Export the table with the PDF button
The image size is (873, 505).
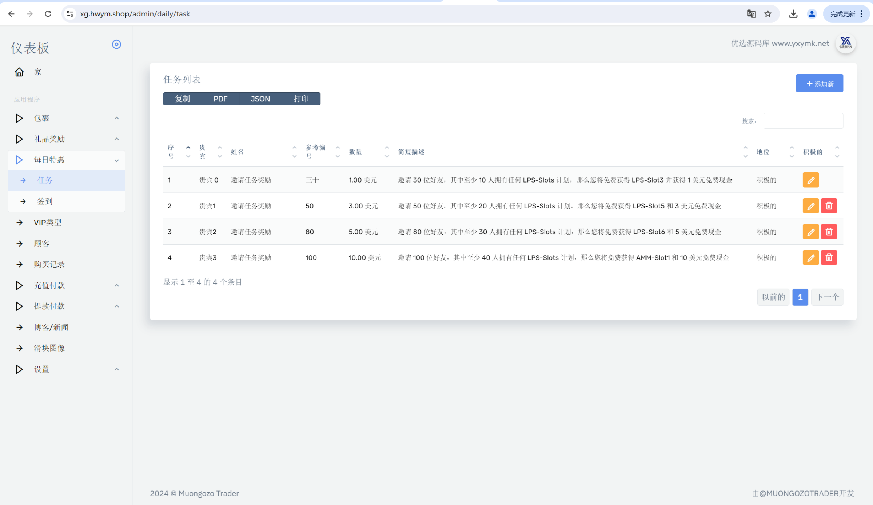pyautogui.click(x=220, y=99)
